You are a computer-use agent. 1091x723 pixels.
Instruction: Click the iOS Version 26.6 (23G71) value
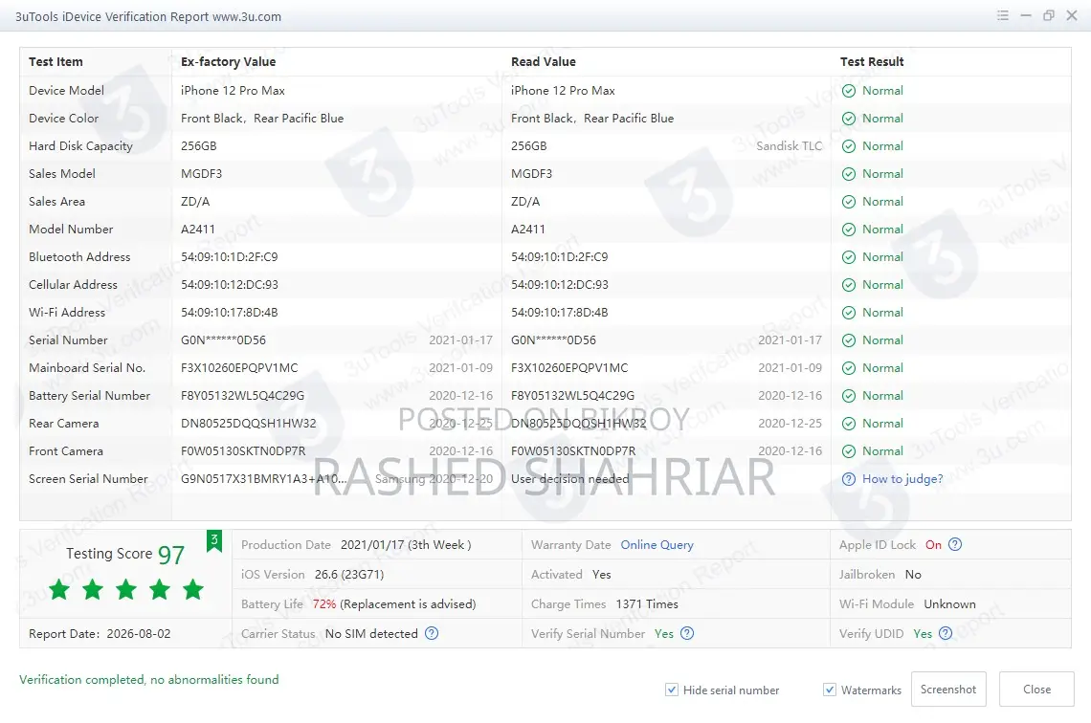[349, 575]
